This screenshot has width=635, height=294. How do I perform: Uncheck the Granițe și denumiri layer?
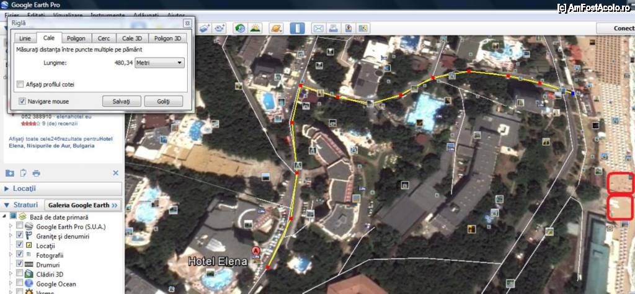click(19, 235)
